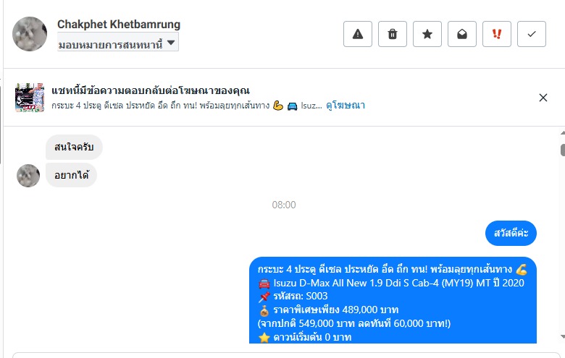565x358 pixels.
Task: Star this conversation for follow-up
Action: click(427, 34)
